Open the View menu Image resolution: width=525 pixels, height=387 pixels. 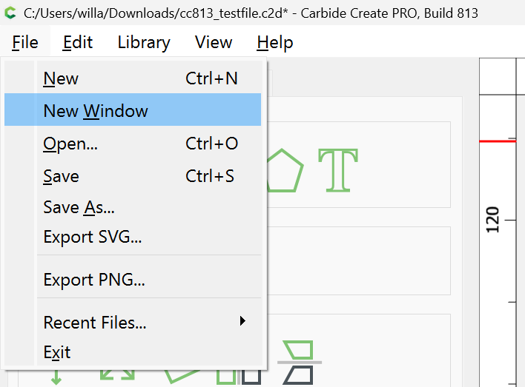214,42
